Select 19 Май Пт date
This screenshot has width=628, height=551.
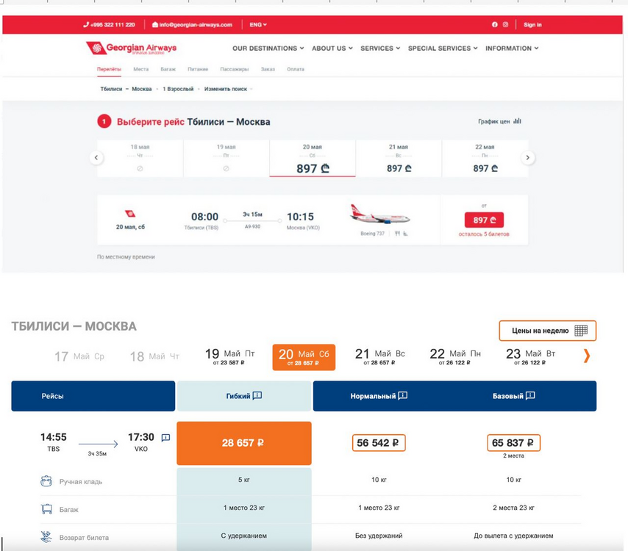point(229,357)
